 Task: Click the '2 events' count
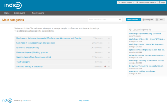[x=99, y=62]
